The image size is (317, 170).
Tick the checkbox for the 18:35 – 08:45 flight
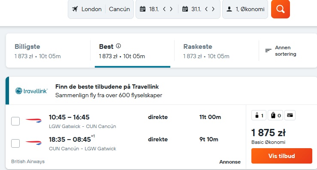[x=15, y=143]
